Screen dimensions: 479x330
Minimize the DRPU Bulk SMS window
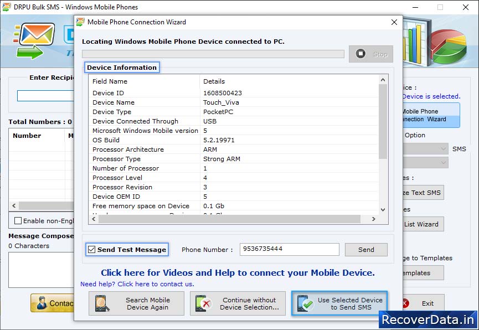pyautogui.click(x=415, y=7)
